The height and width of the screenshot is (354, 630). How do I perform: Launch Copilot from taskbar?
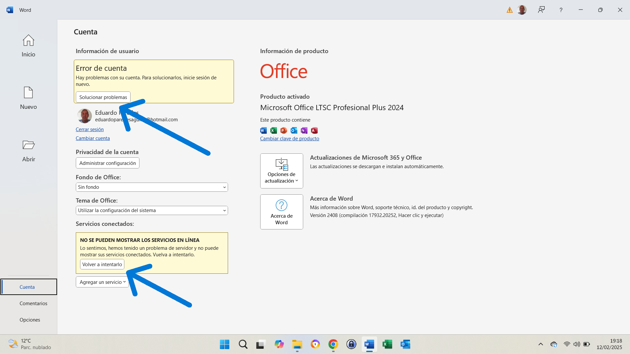pos(279,344)
